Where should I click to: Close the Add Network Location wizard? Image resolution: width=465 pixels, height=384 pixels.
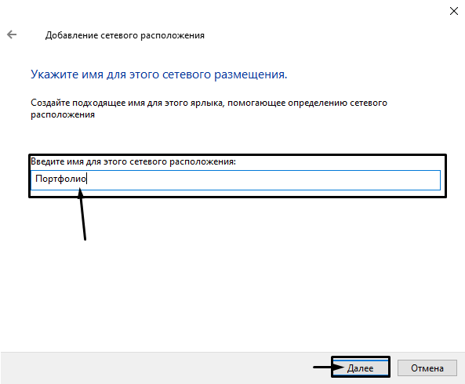point(454,11)
